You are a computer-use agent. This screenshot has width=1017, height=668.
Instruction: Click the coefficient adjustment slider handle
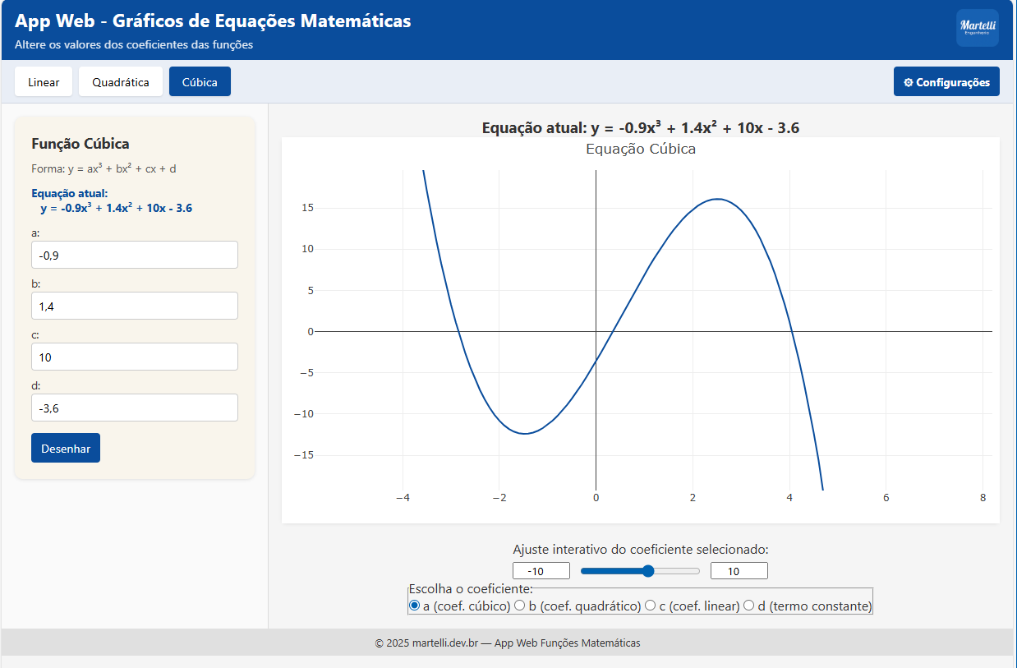(x=648, y=571)
